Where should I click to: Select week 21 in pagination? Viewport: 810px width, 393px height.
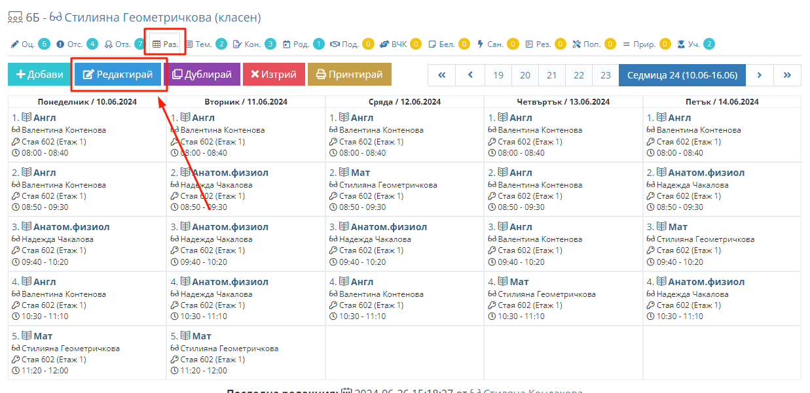tap(552, 75)
